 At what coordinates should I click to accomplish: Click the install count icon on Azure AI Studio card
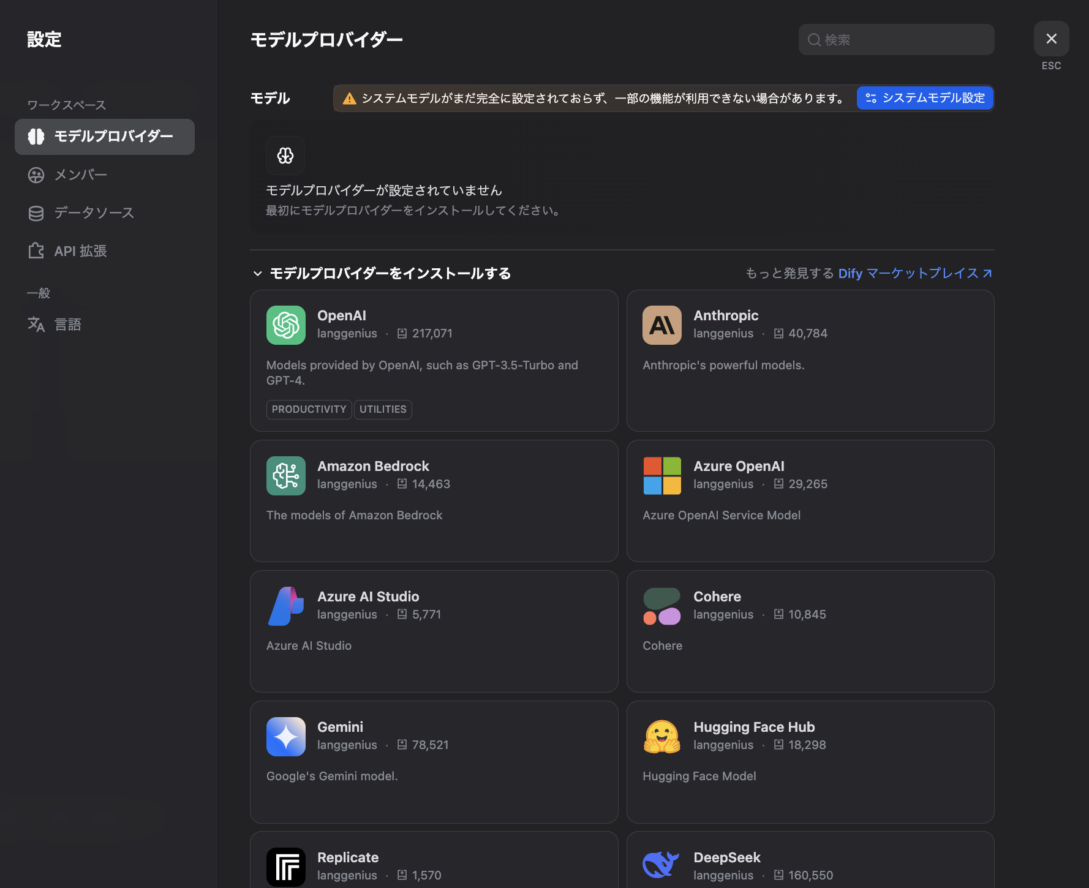tap(402, 614)
